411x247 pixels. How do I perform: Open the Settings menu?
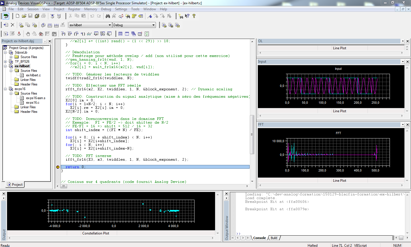click(x=121, y=9)
